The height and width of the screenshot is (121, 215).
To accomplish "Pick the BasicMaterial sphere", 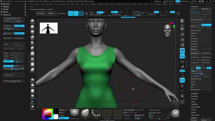I will point(32,85).
